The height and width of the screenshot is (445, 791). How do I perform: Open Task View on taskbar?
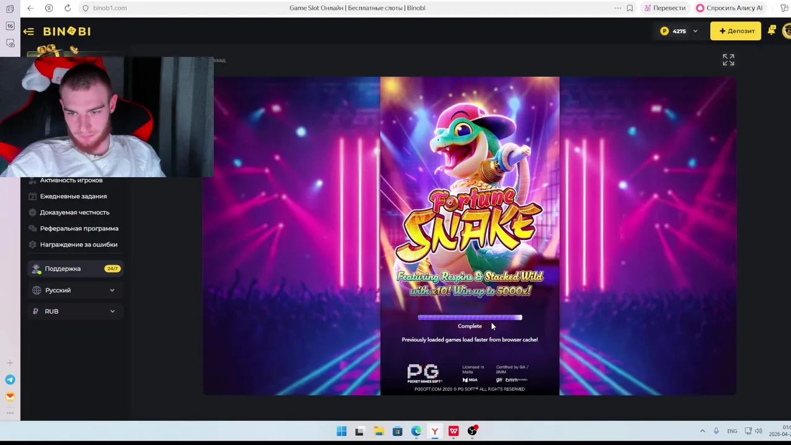(360, 431)
